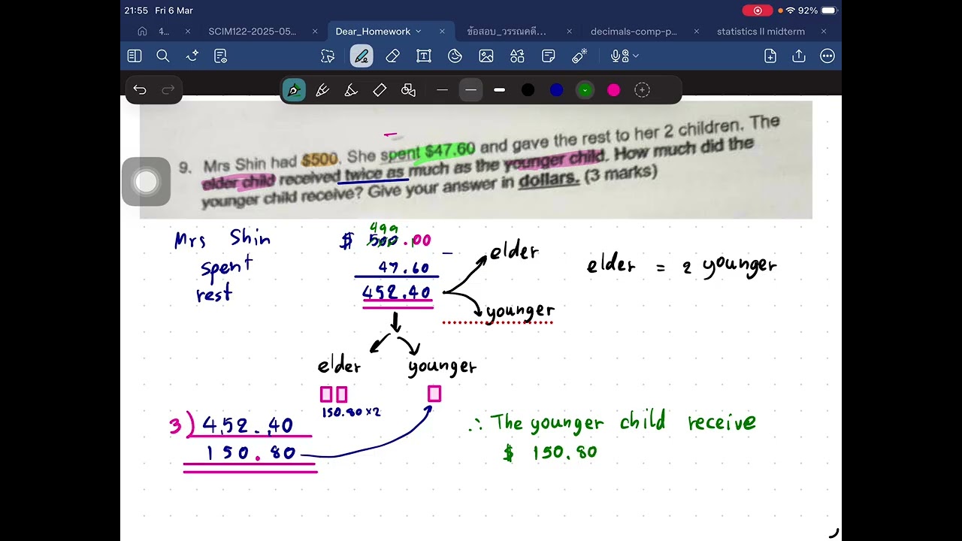Select the Pen tool in top toolbar
This screenshot has height=541, width=962.
point(362,56)
